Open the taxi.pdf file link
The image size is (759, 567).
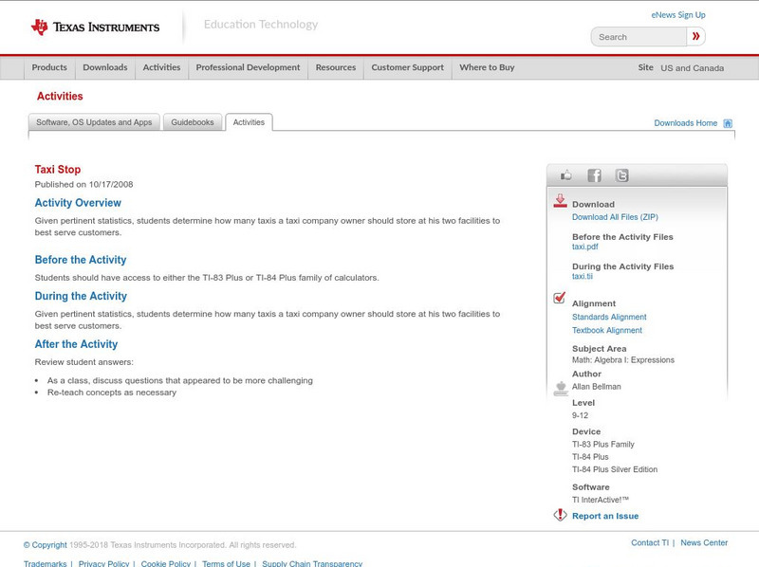585,247
